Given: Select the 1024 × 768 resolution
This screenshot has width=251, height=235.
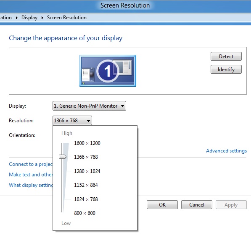Looking at the screenshot, I should [x=86, y=199].
